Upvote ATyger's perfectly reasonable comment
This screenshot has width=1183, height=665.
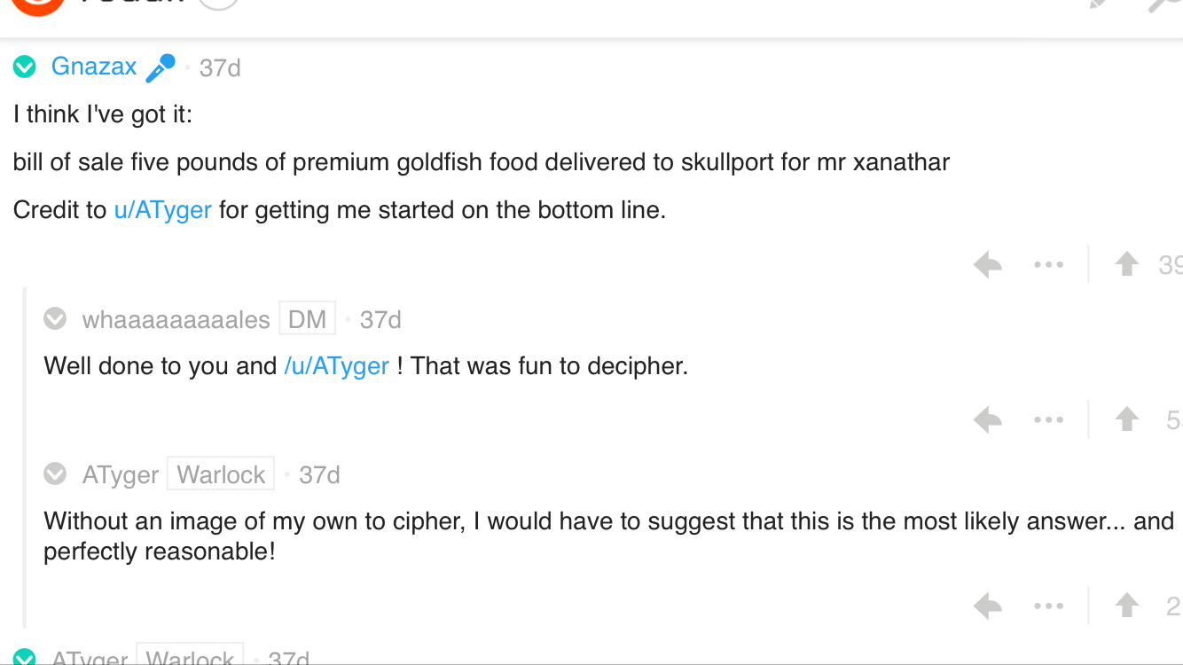[x=1126, y=606]
